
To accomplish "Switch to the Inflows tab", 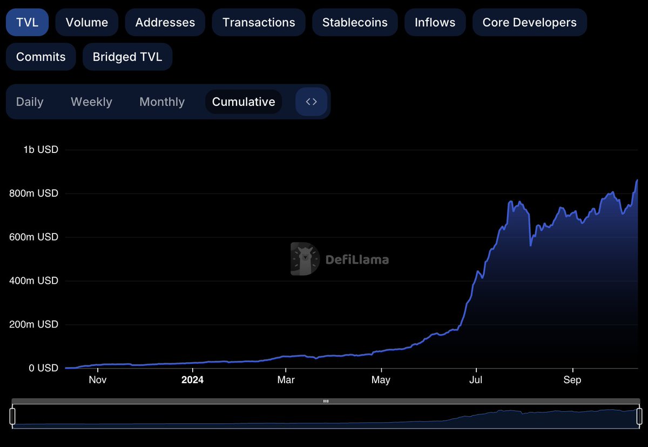I will coord(435,22).
